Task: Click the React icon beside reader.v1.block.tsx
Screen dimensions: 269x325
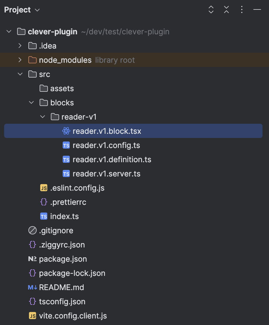Action: pos(66,131)
